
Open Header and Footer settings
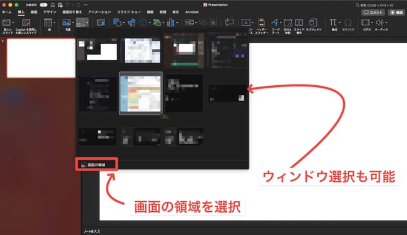(262, 26)
